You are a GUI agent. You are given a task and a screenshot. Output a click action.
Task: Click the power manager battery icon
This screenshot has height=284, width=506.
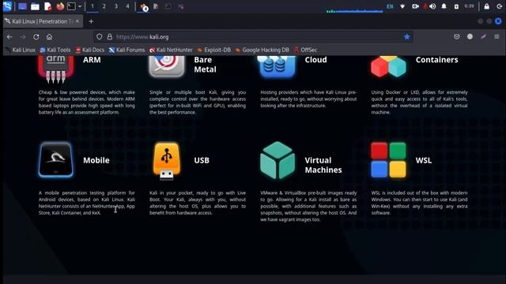point(456,6)
